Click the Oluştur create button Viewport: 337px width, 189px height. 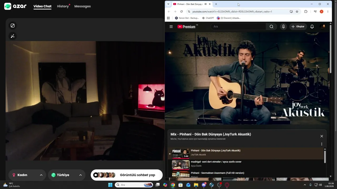pyautogui.click(x=298, y=27)
